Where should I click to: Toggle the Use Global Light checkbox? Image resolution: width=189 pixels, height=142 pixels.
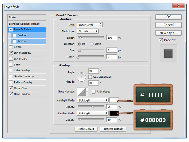tap(90, 77)
